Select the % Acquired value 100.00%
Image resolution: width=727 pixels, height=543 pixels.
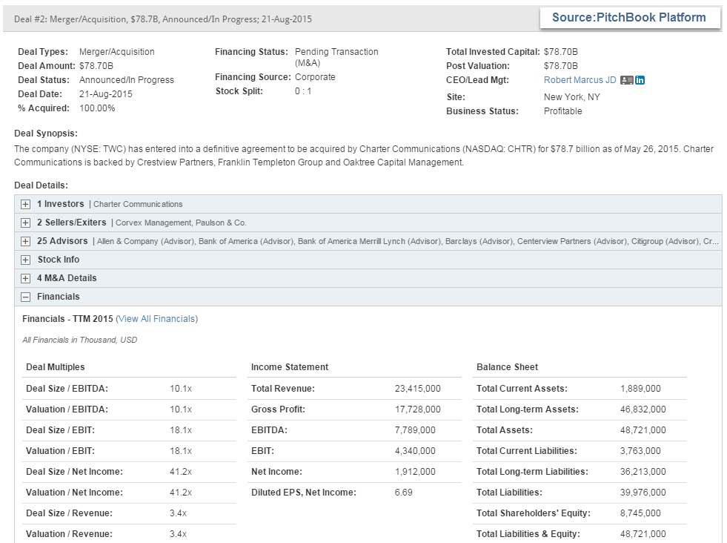(97, 108)
